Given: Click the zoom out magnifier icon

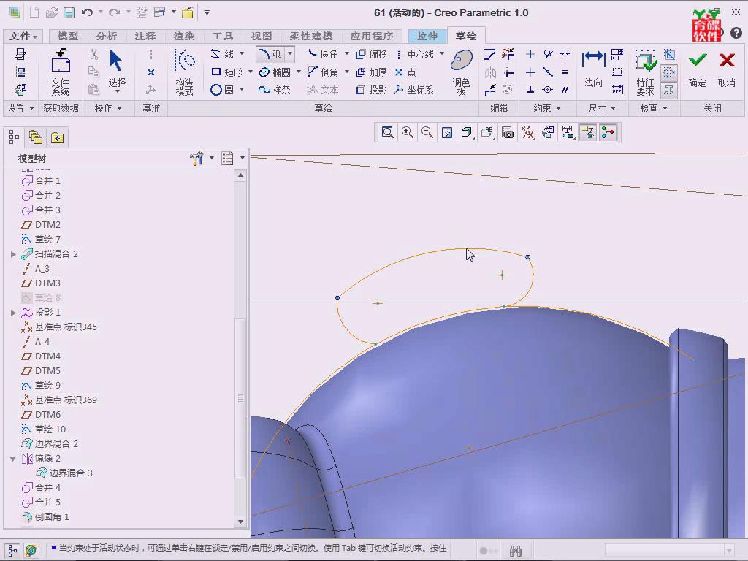Looking at the screenshot, I should tap(427, 132).
